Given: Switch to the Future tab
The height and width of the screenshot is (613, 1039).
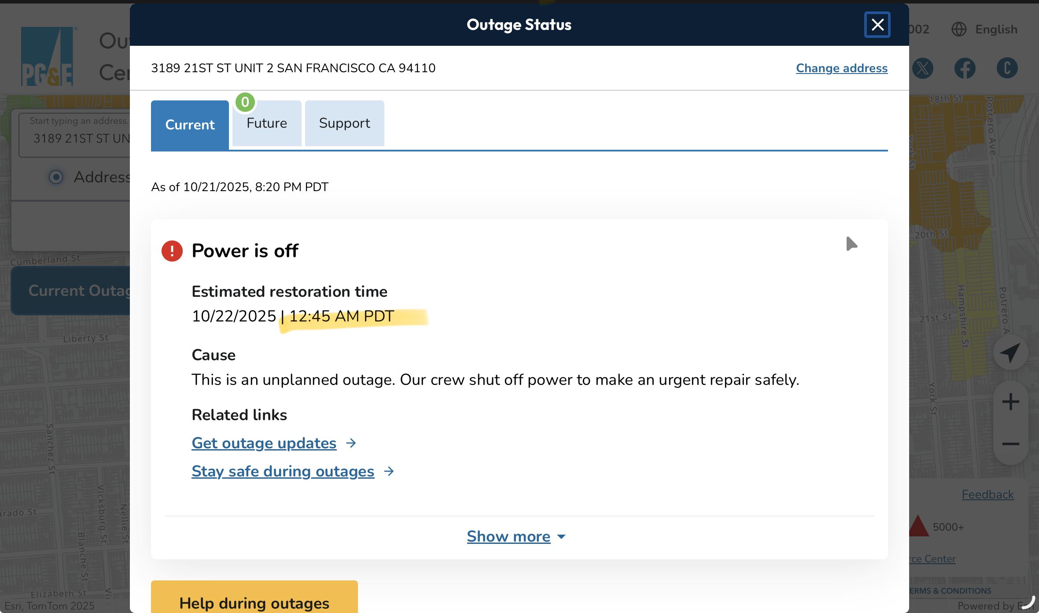Looking at the screenshot, I should 267,123.
